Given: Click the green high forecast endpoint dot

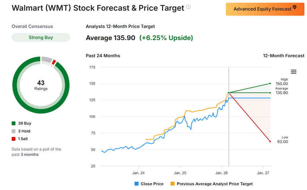Looking at the screenshot, I should [270, 83].
